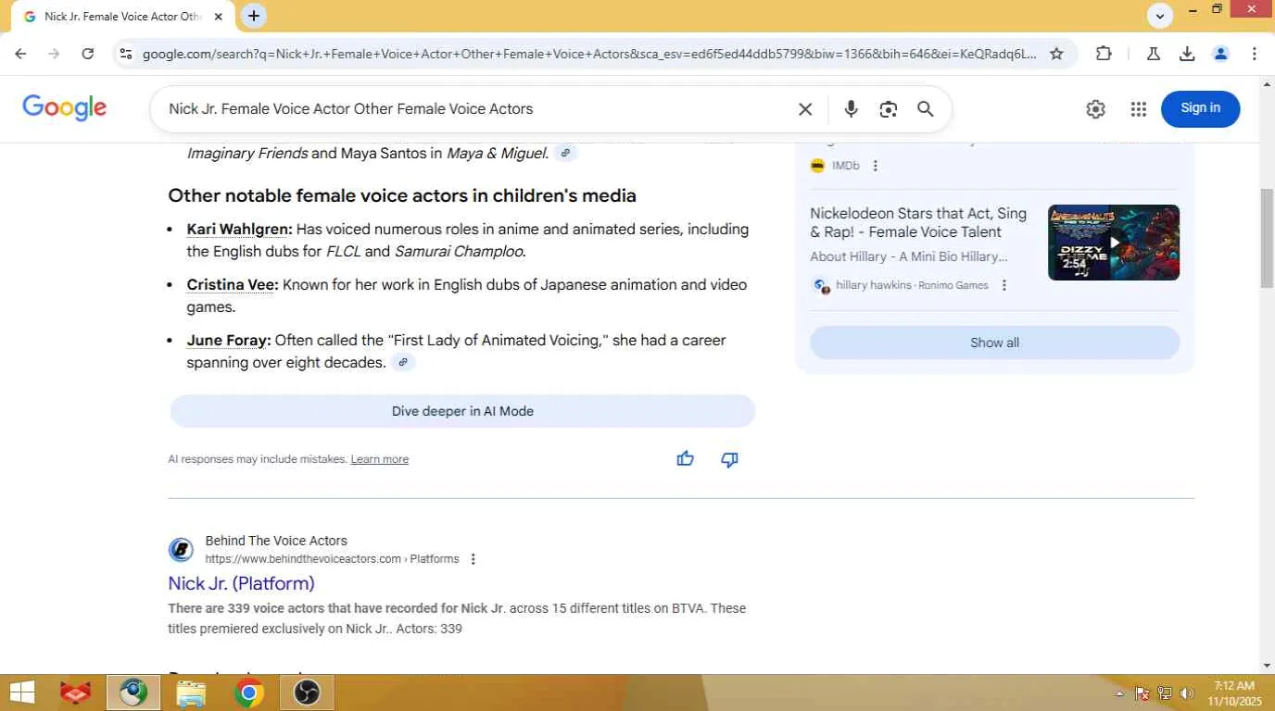
Task: Open the Nick Jr. (Platform) result
Action: [x=241, y=583]
